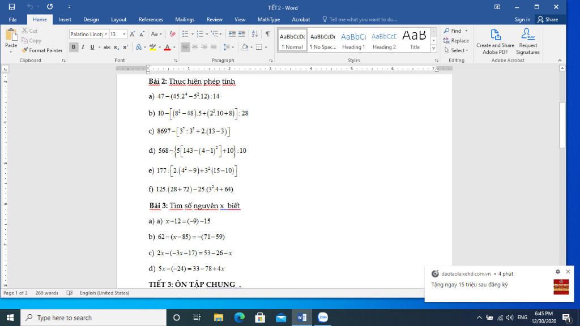Click the Format Painter tool

point(42,50)
